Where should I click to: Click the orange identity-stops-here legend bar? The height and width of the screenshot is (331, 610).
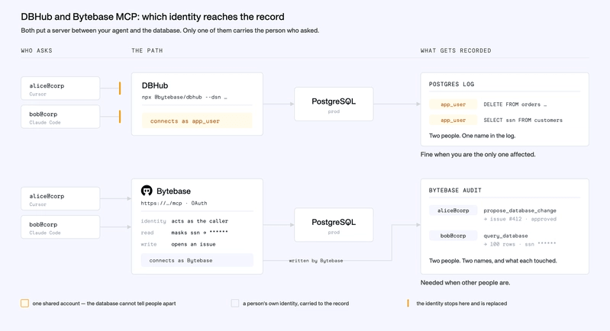pos(408,303)
